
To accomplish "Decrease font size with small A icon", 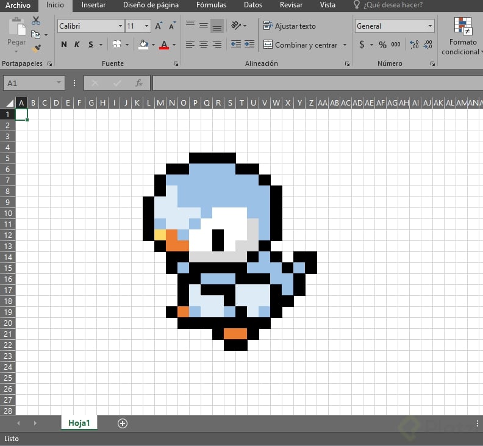I will [172, 26].
